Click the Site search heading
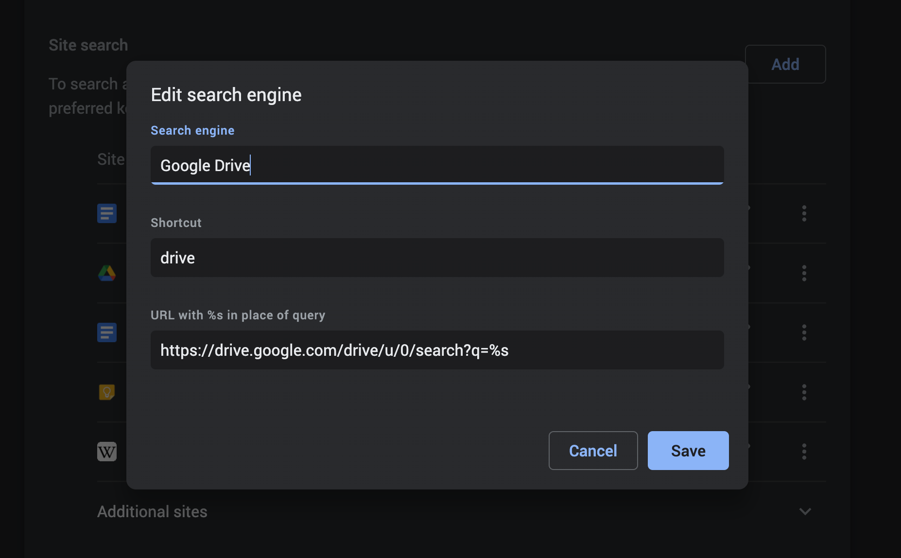Screen dimensions: 901x558 point(88,45)
